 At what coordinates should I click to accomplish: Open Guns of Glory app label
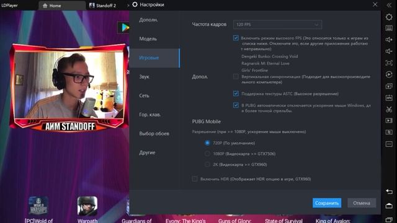[x=234, y=221]
